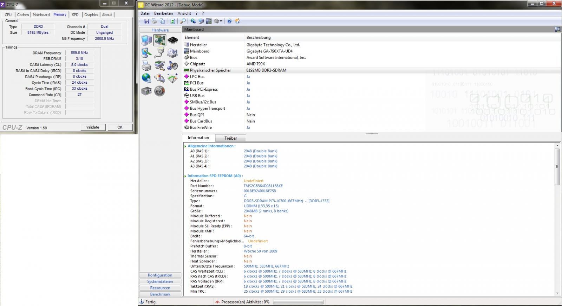Collapse the Allgemeine Informationen section
562x306 pixels.
[185, 146]
